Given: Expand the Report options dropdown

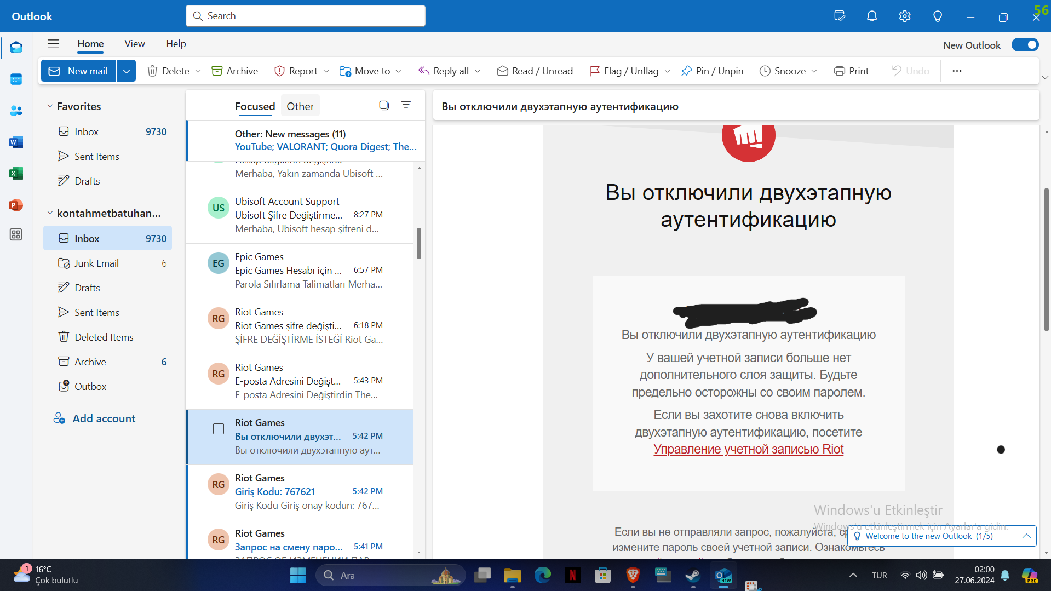Looking at the screenshot, I should pyautogui.click(x=326, y=71).
